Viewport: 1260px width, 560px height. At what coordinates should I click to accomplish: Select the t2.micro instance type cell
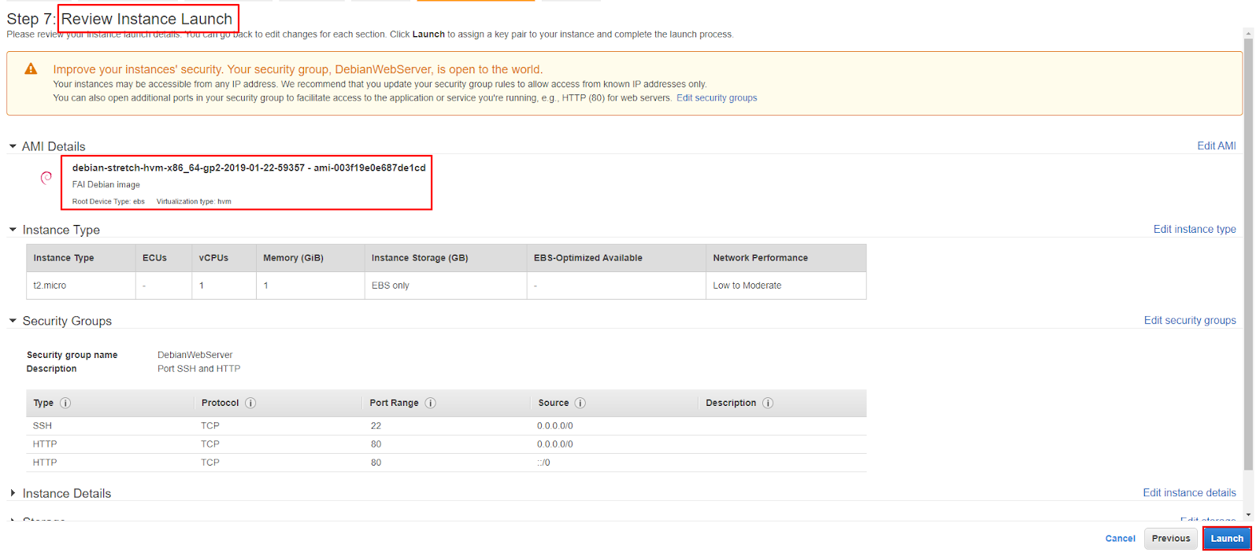[x=81, y=286]
